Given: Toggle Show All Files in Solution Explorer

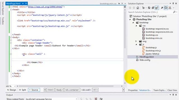Looking at the screenshot, I should pos(157,8).
